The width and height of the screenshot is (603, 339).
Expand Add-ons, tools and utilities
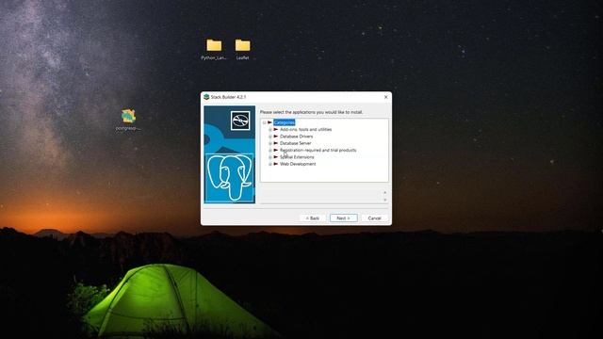click(270, 130)
